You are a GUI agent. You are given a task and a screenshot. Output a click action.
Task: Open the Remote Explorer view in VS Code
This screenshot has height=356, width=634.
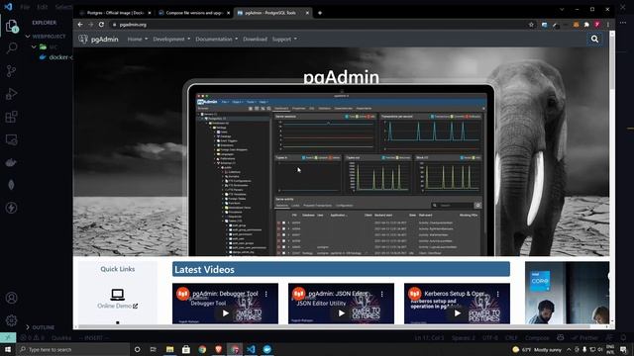(11, 140)
